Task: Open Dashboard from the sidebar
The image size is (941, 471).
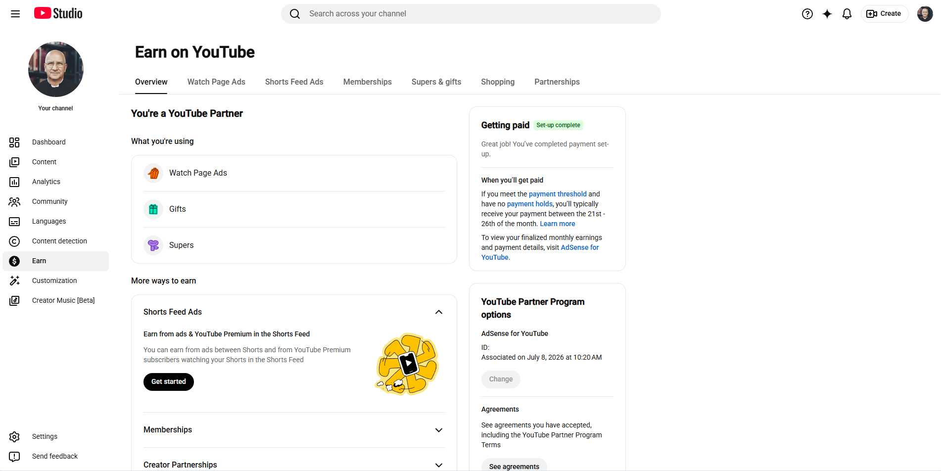Action: (x=55, y=142)
